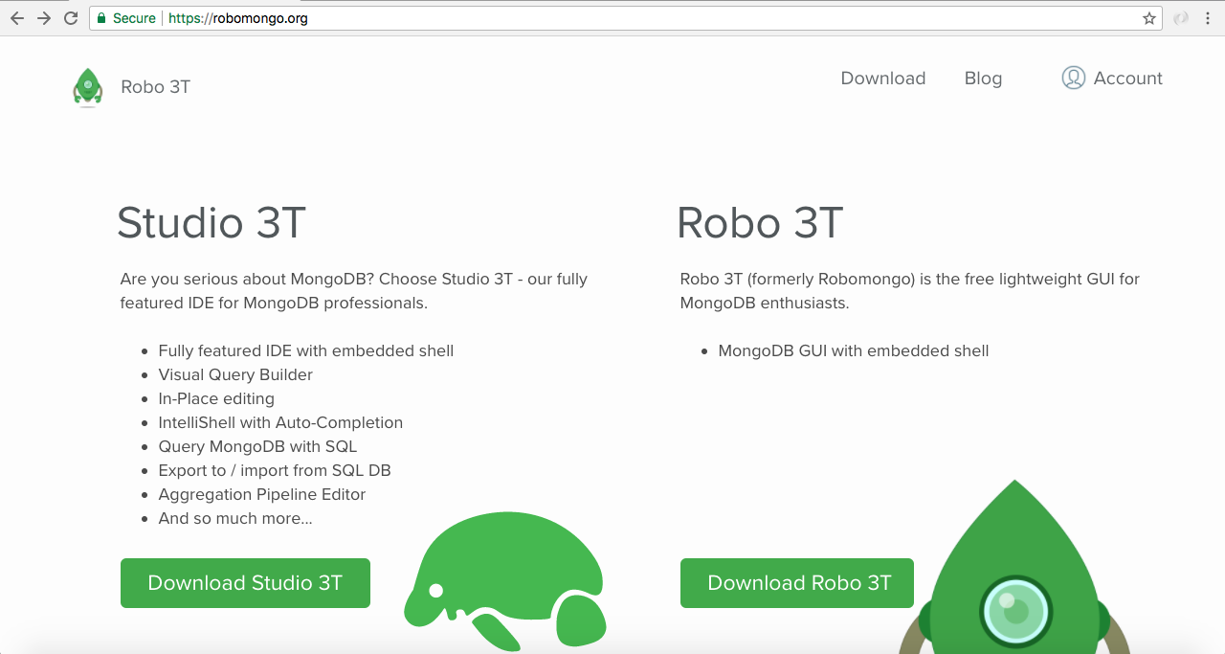This screenshot has width=1225, height=654.
Task: Open the Account link text
Action: pyautogui.click(x=1127, y=79)
